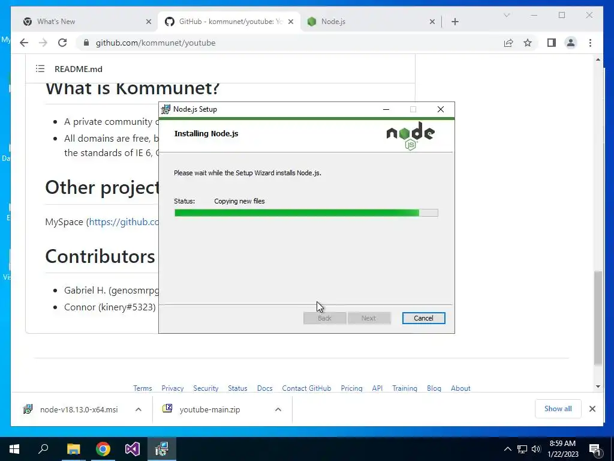The height and width of the screenshot is (461, 614).
Task: Click the Chrome back arrow
Action: (24, 43)
